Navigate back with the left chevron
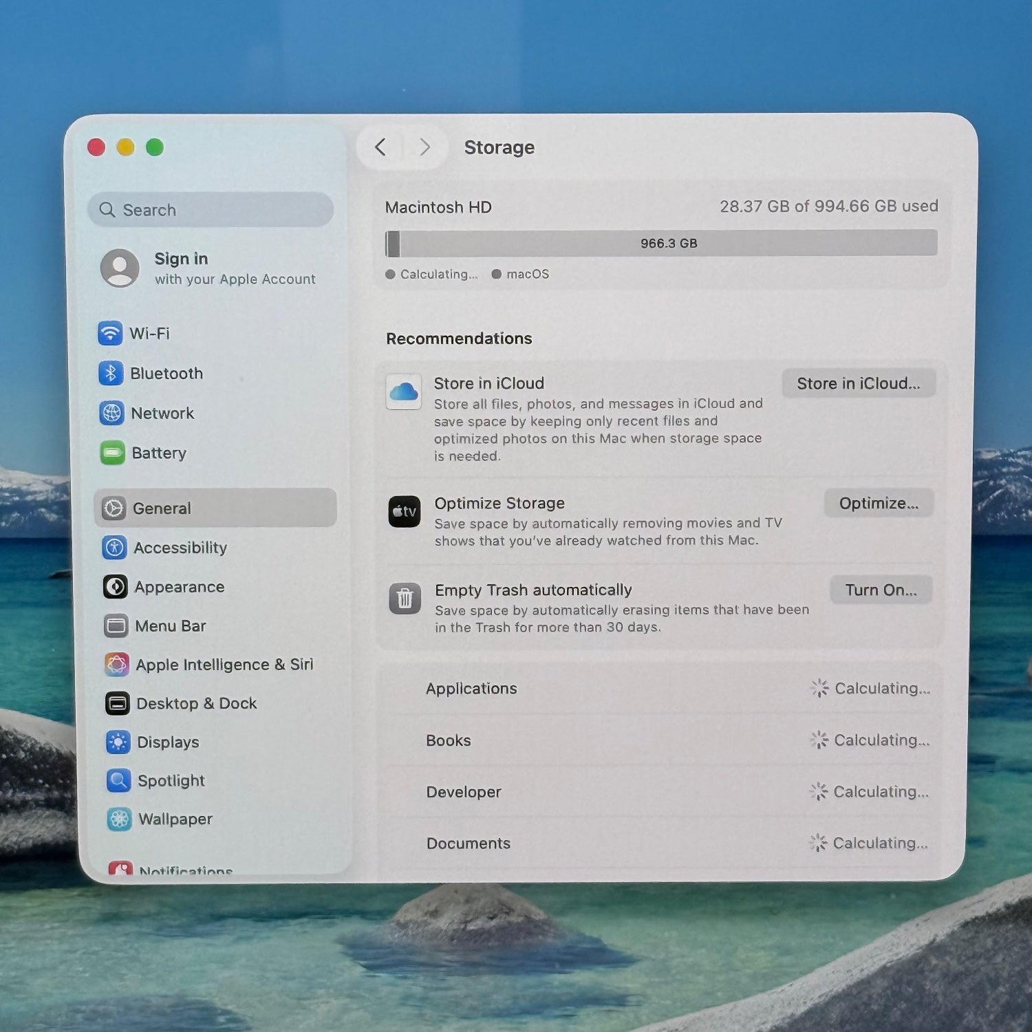The width and height of the screenshot is (1032, 1032). click(x=380, y=147)
